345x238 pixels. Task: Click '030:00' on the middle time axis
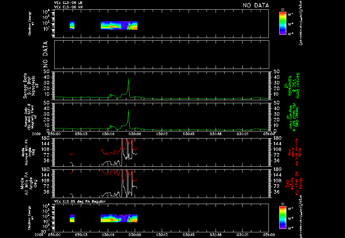54,134
